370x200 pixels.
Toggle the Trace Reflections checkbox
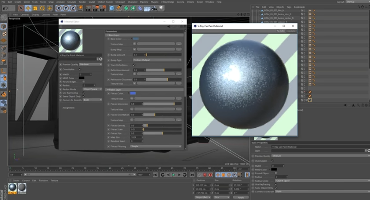[134, 65]
